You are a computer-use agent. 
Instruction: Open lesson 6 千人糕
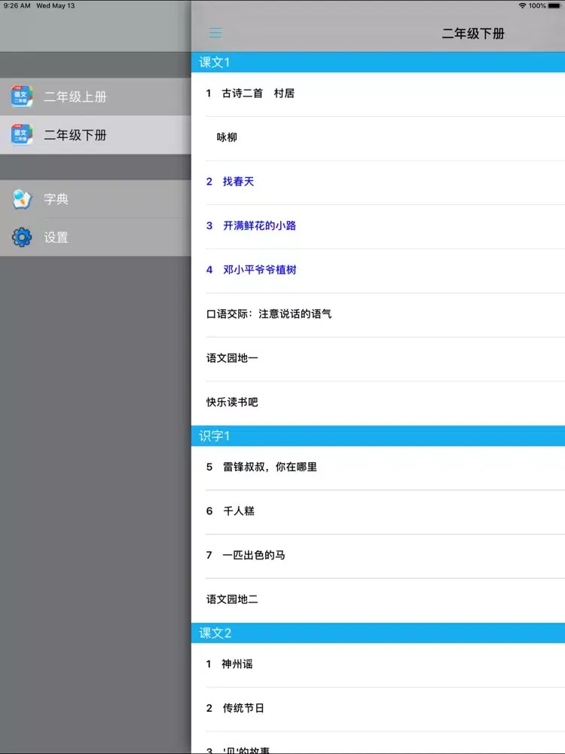click(x=378, y=512)
